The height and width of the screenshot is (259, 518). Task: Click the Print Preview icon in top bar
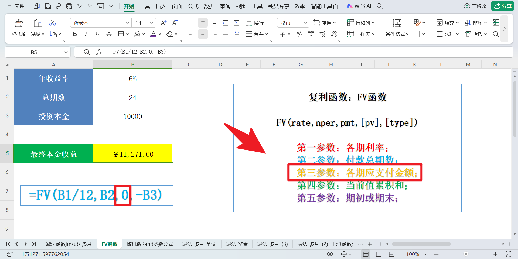(69, 6)
